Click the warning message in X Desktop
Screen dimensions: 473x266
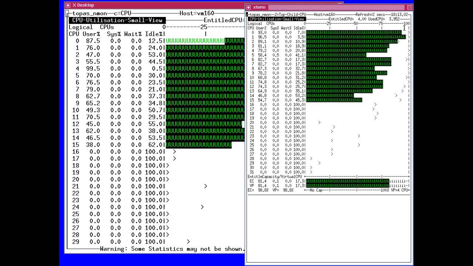click(172, 249)
